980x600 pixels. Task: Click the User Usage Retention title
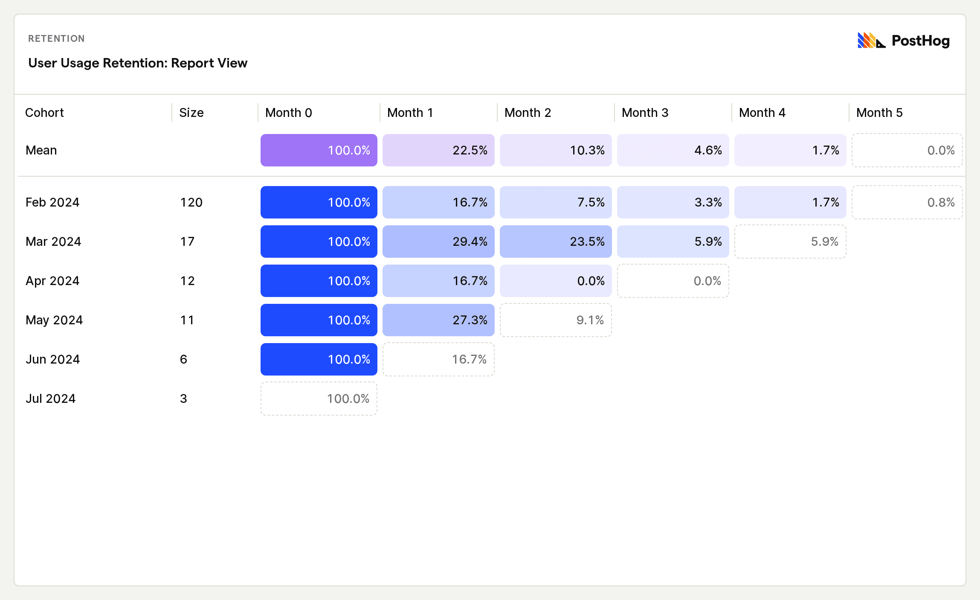(137, 63)
